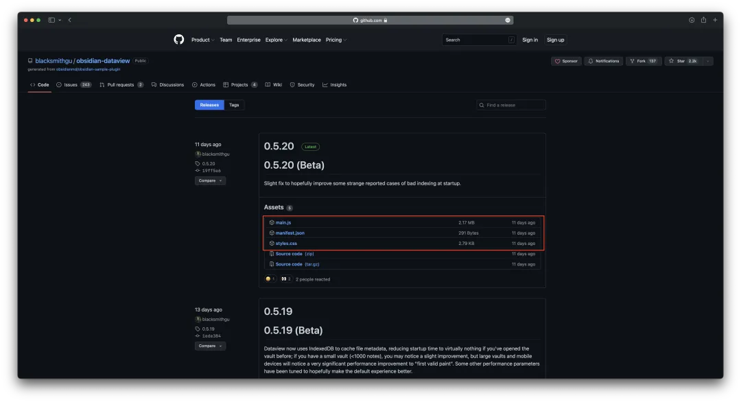Viewport: 741px width, 402px height.
Task: Open the Enterprise link
Action: tap(248, 40)
